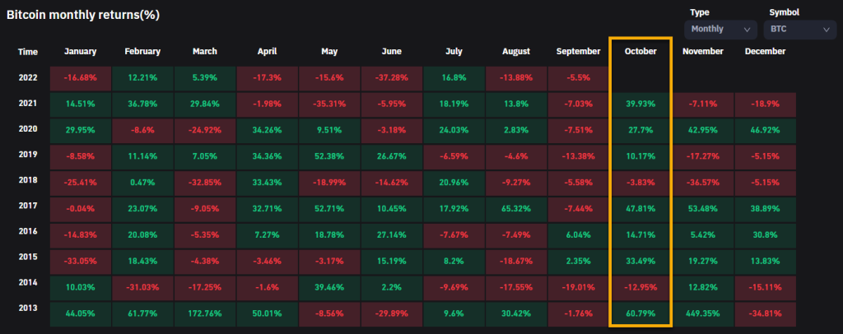
Task: Click the November 2013 cell showing 449.35%
Action: point(702,313)
